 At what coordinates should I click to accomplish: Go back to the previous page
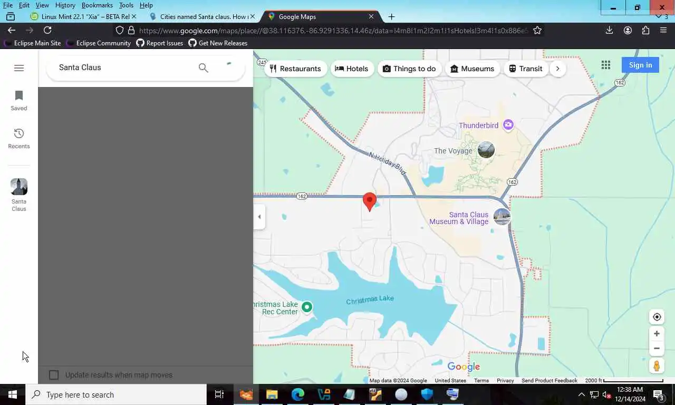coord(12,30)
